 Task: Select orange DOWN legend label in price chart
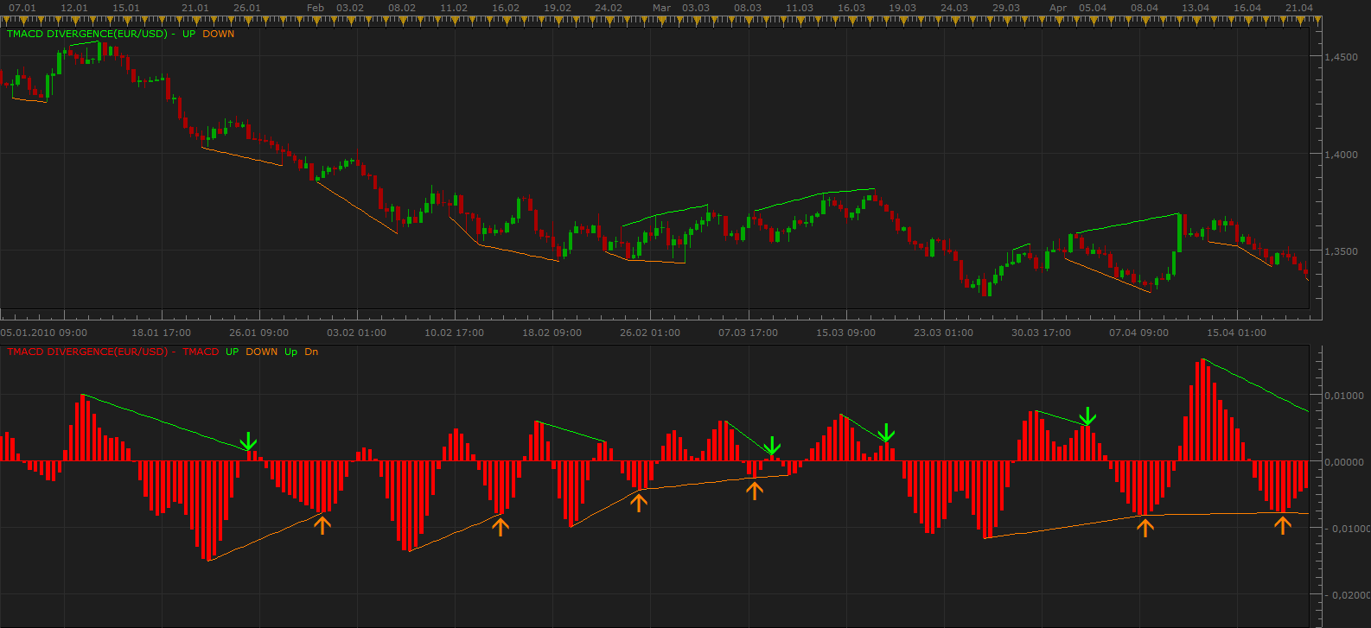point(219,35)
